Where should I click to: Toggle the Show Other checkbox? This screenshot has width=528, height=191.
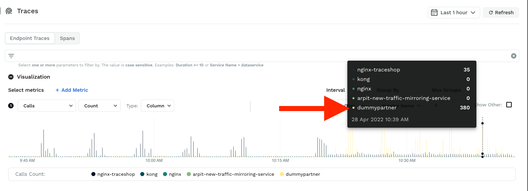coord(509,105)
